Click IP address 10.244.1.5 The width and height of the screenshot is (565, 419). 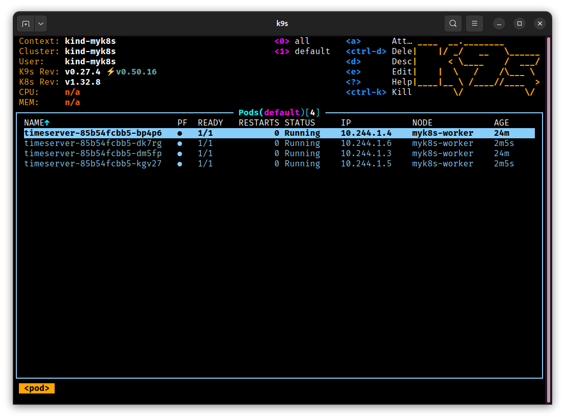point(366,164)
